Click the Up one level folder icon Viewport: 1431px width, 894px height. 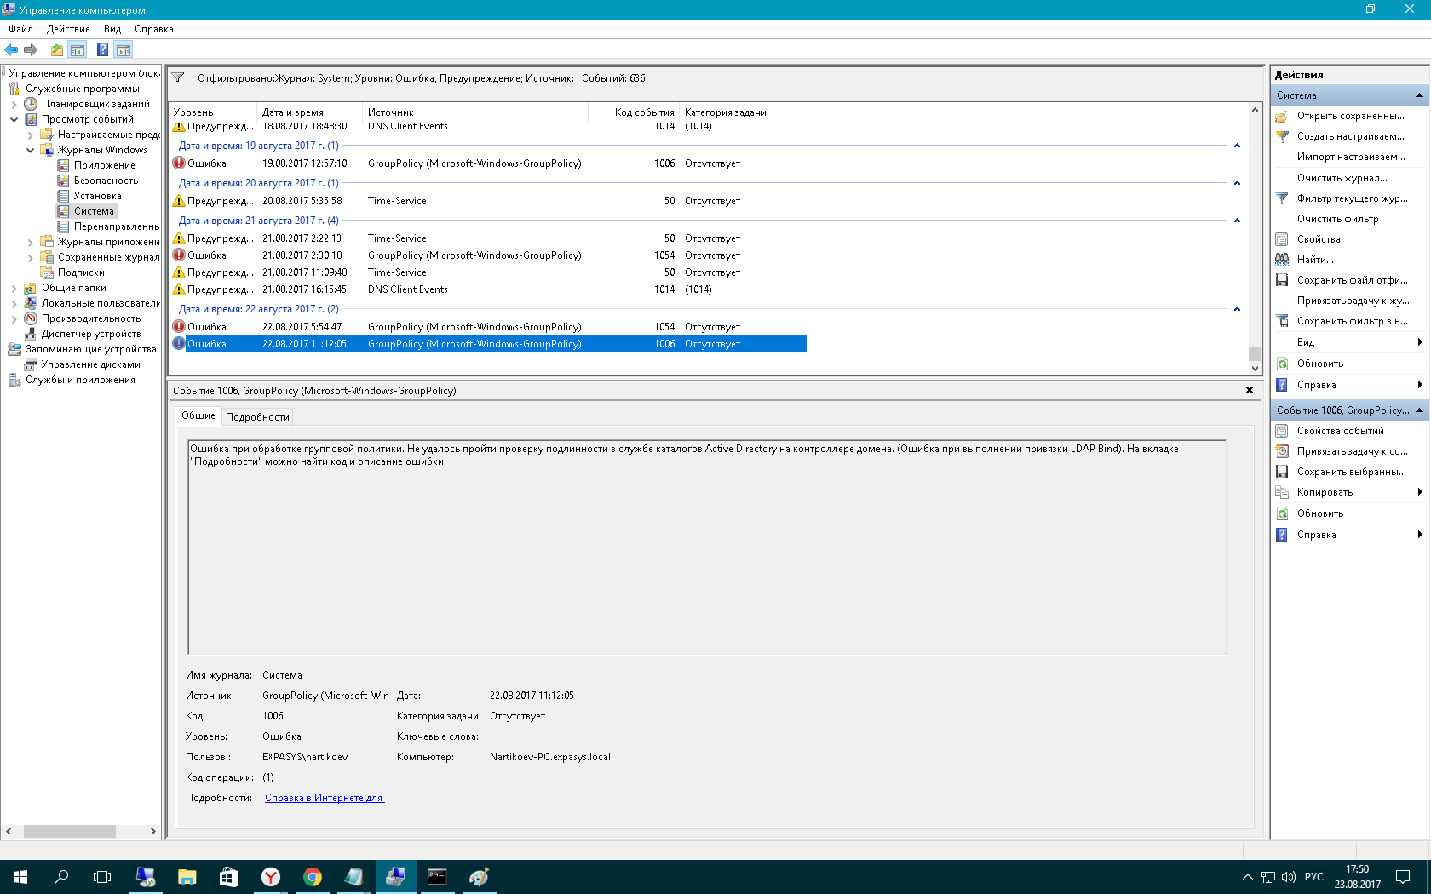(x=56, y=49)
